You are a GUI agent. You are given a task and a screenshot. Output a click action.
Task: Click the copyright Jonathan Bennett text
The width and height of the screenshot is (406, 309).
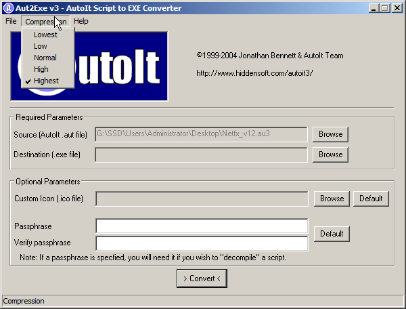coord(270,56)
